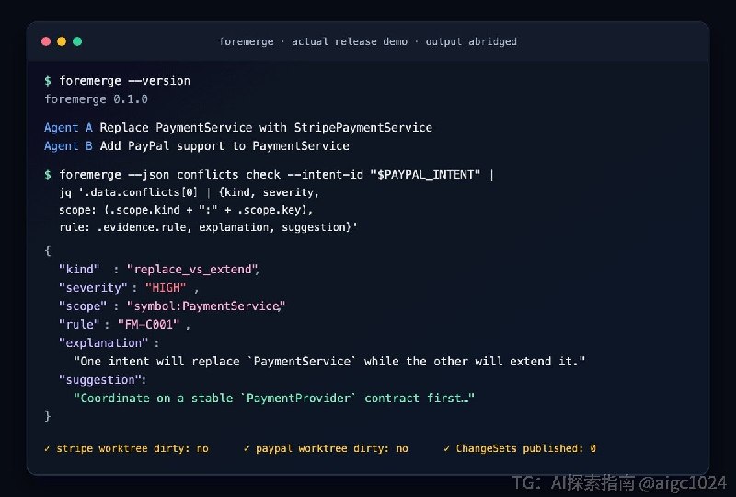Click 'Add PayPal support to PaymentService' text
This screenshot has width=736, height=497.
point(224,146)
